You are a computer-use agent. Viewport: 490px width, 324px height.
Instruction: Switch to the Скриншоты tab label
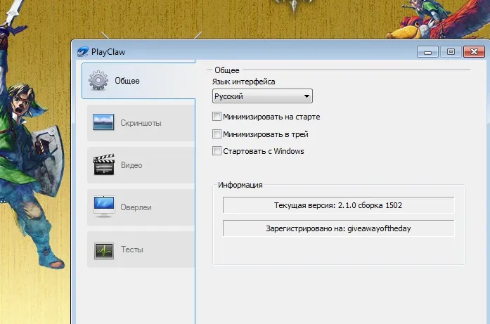click(x=141, y=123)
